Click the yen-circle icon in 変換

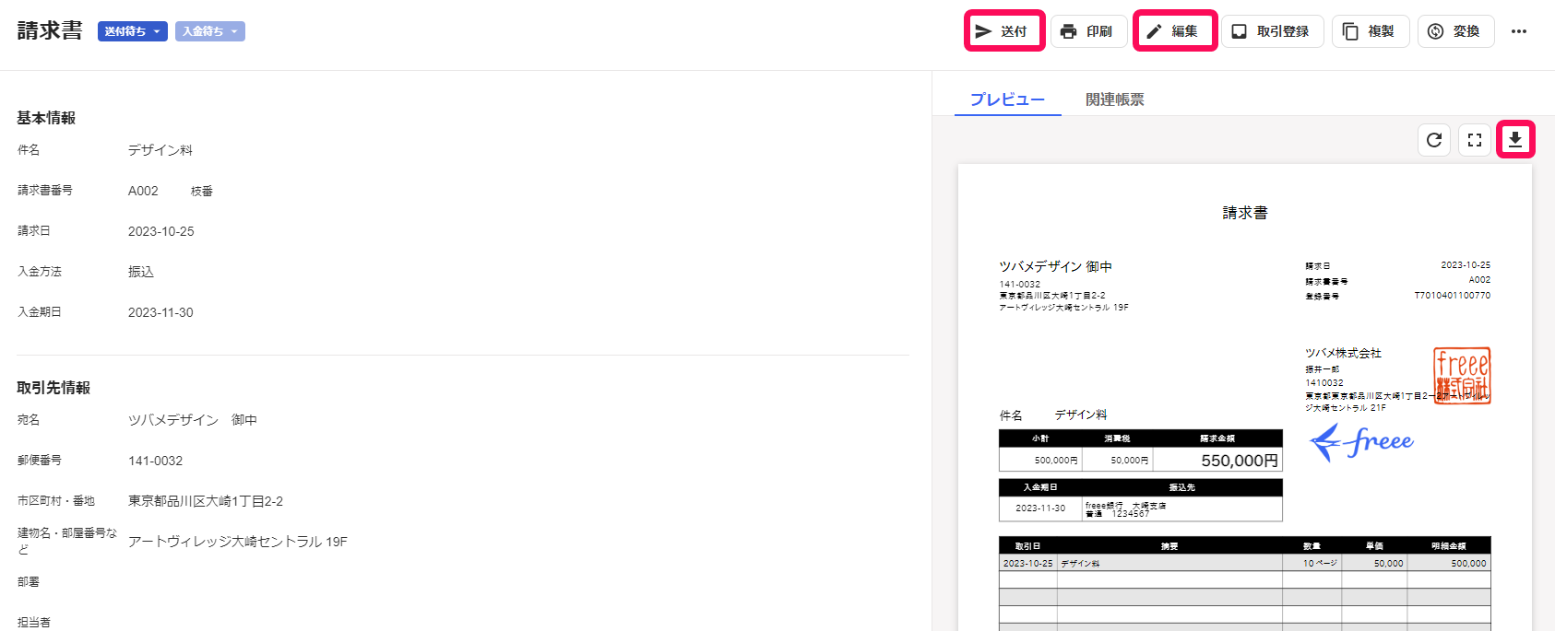click(x=1436, y=31)
